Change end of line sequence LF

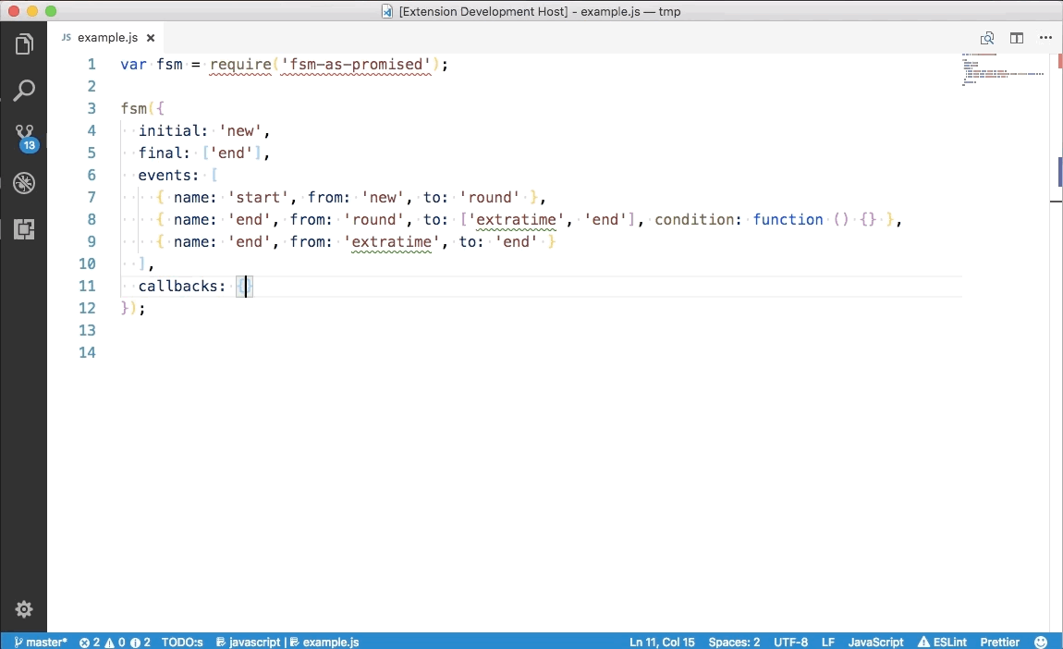(x=828, y=642)
